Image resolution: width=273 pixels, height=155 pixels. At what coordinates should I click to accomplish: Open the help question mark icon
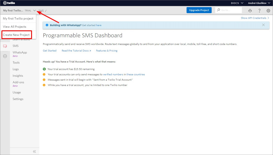click(x=259, y=11)
